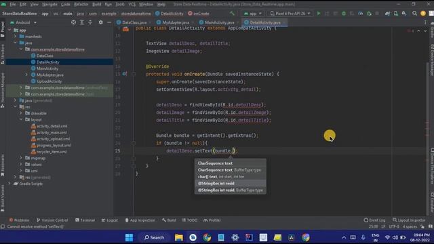Open the Event Log
Viewport: 434px width, 244px height.
point(374,220)
